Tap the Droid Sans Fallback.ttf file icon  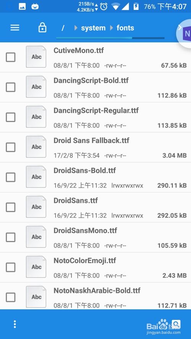point(36,146)
